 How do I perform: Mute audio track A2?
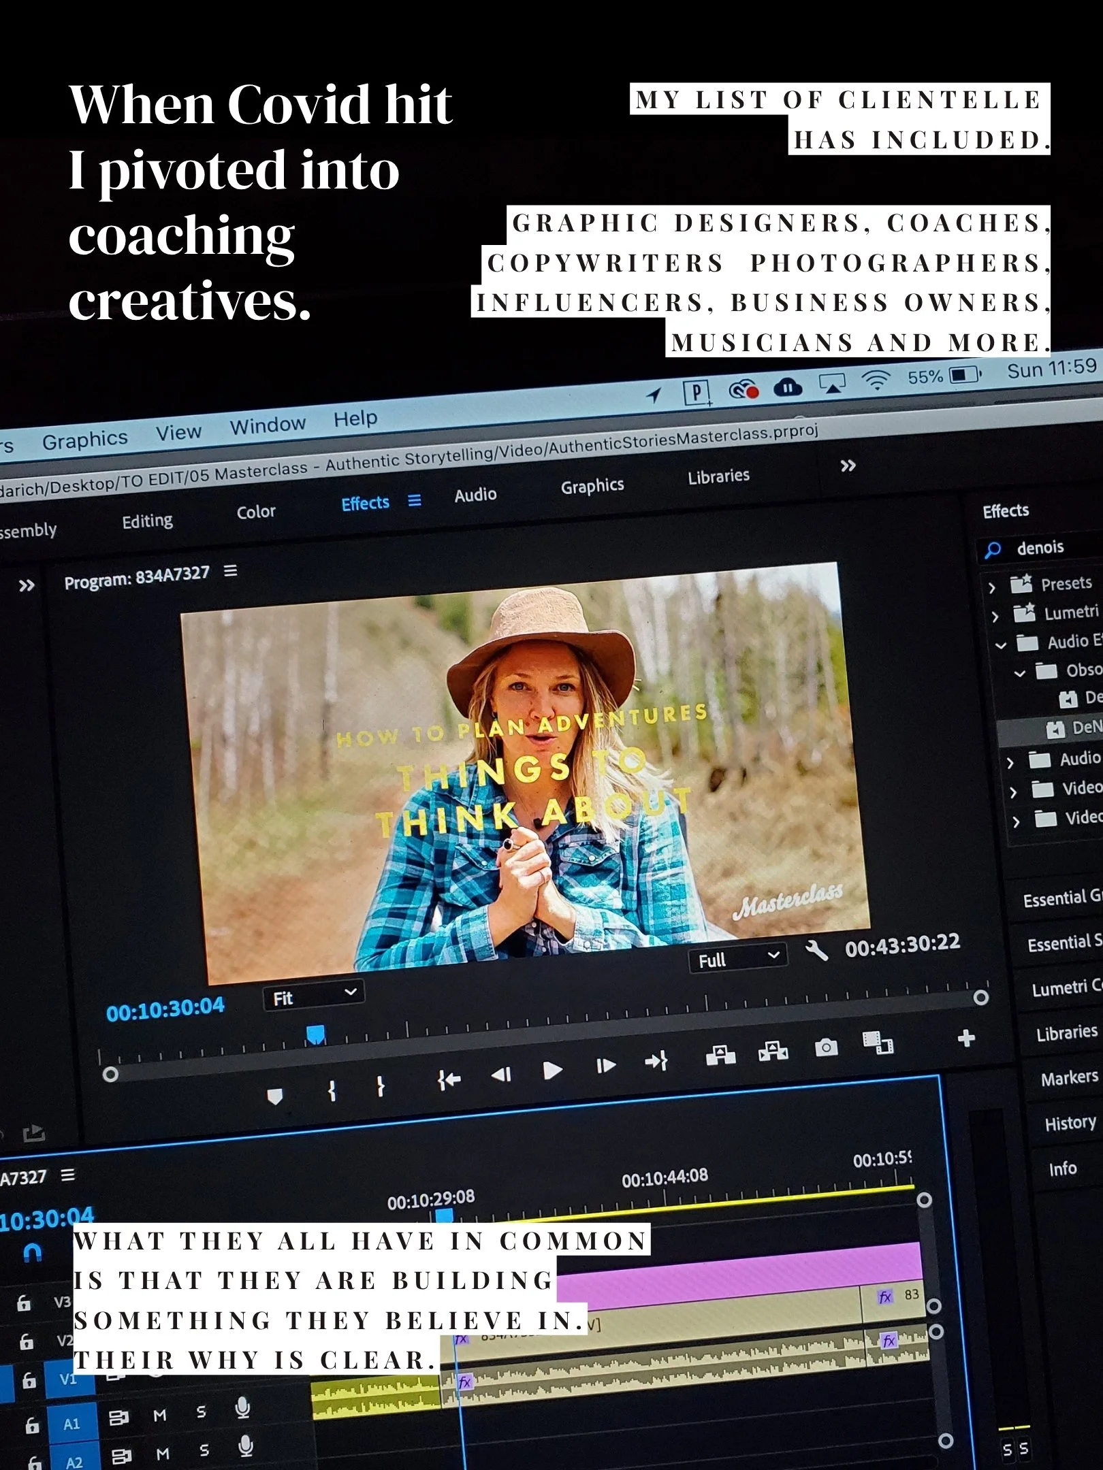[x=163, y=1454]
